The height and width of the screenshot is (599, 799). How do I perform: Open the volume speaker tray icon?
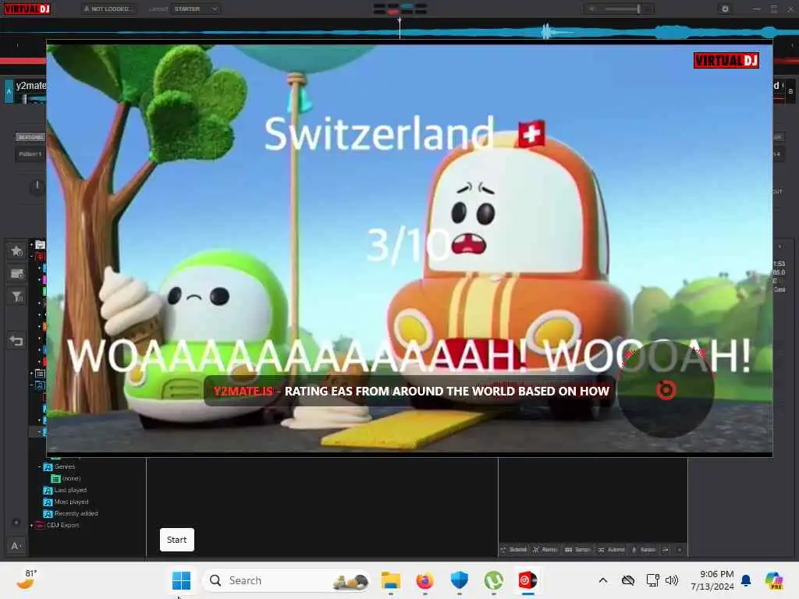point(672,580)
